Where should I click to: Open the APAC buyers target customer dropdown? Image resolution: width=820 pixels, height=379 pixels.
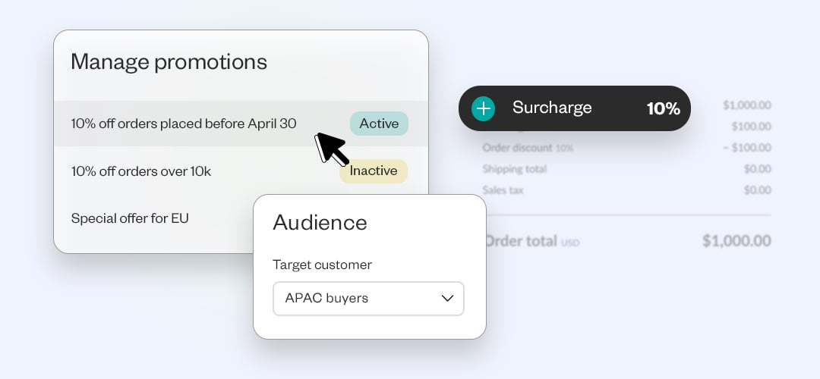coord(368,299)
